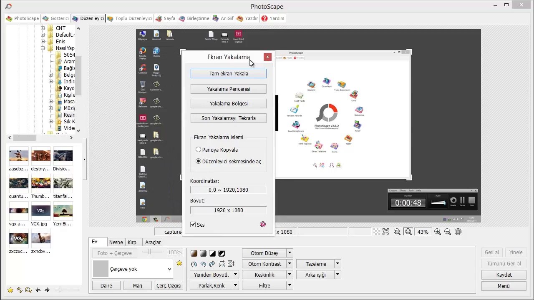Apply the sepia effect icon
This screenshot has width=534, height=300.
point(194,253)
